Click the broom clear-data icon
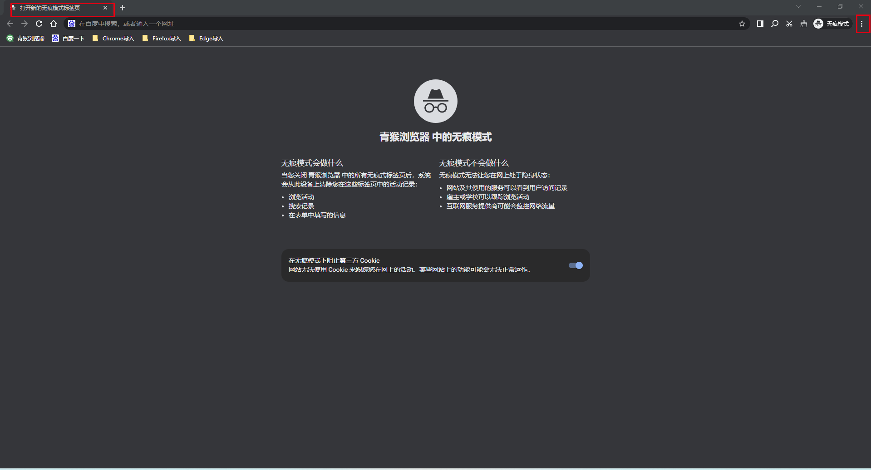Image resolution: width=871 pixels, height=470 pixels. point(804,24)
